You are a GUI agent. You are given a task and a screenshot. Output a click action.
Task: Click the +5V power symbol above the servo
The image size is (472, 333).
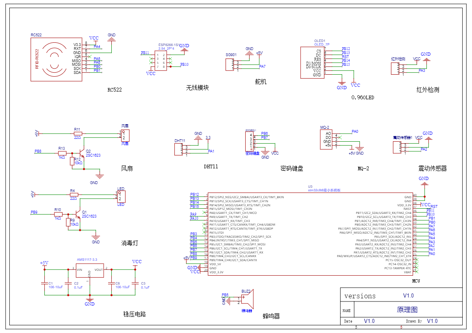[x=259, y=53]
